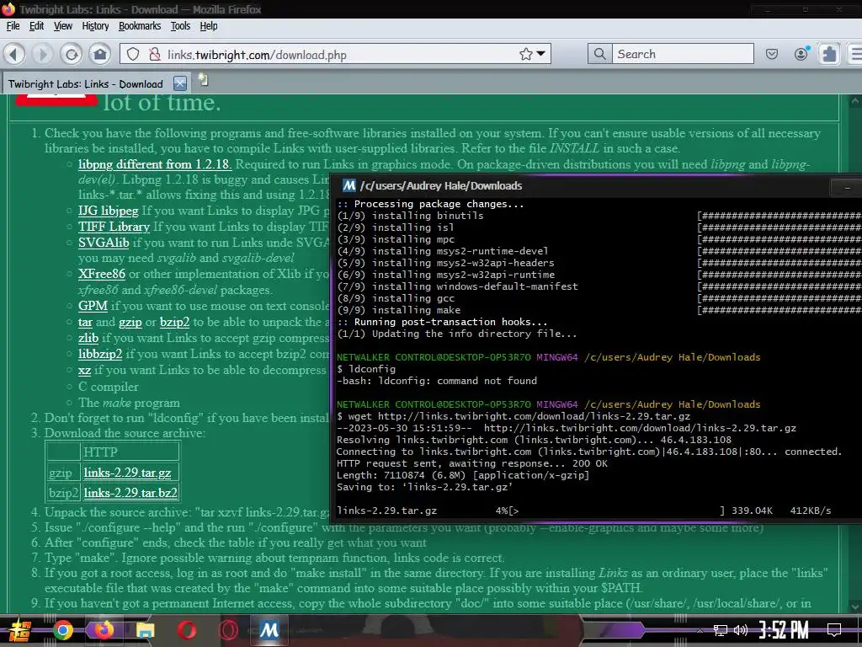The height and width of the screenshot is (647, 862).
Task: Open the Save to Pocket icon
Action: click(772, 54)
